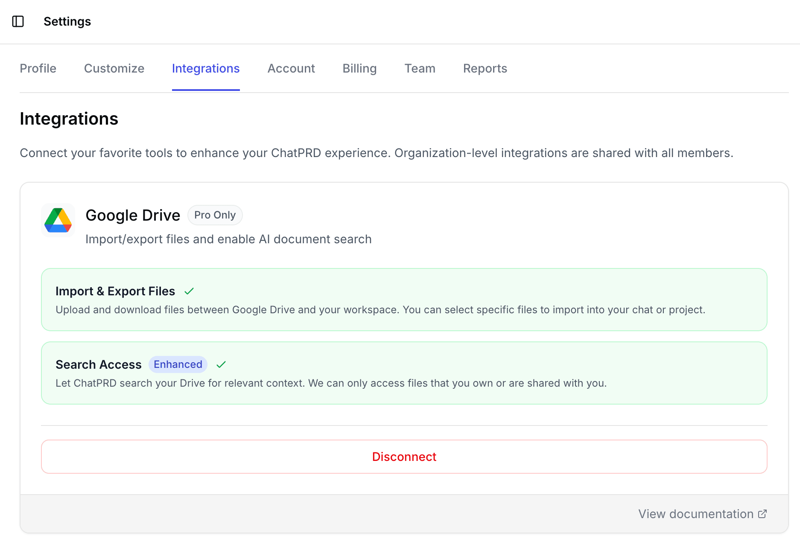Go to the Account tab
Screen dimensions: 800x542
(291, 68)
